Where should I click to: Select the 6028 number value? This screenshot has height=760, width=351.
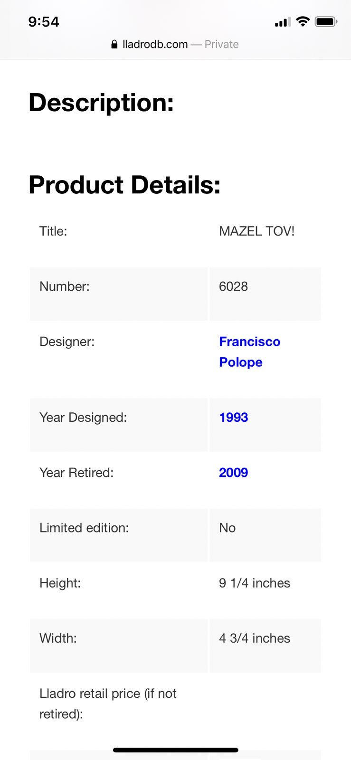(x=233, y=286)
